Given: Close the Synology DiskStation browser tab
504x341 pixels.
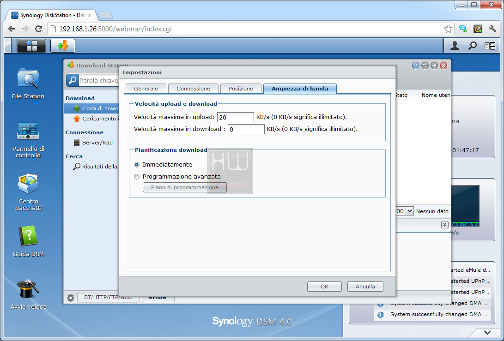Looking at the screenshot, I should point(90,15).
